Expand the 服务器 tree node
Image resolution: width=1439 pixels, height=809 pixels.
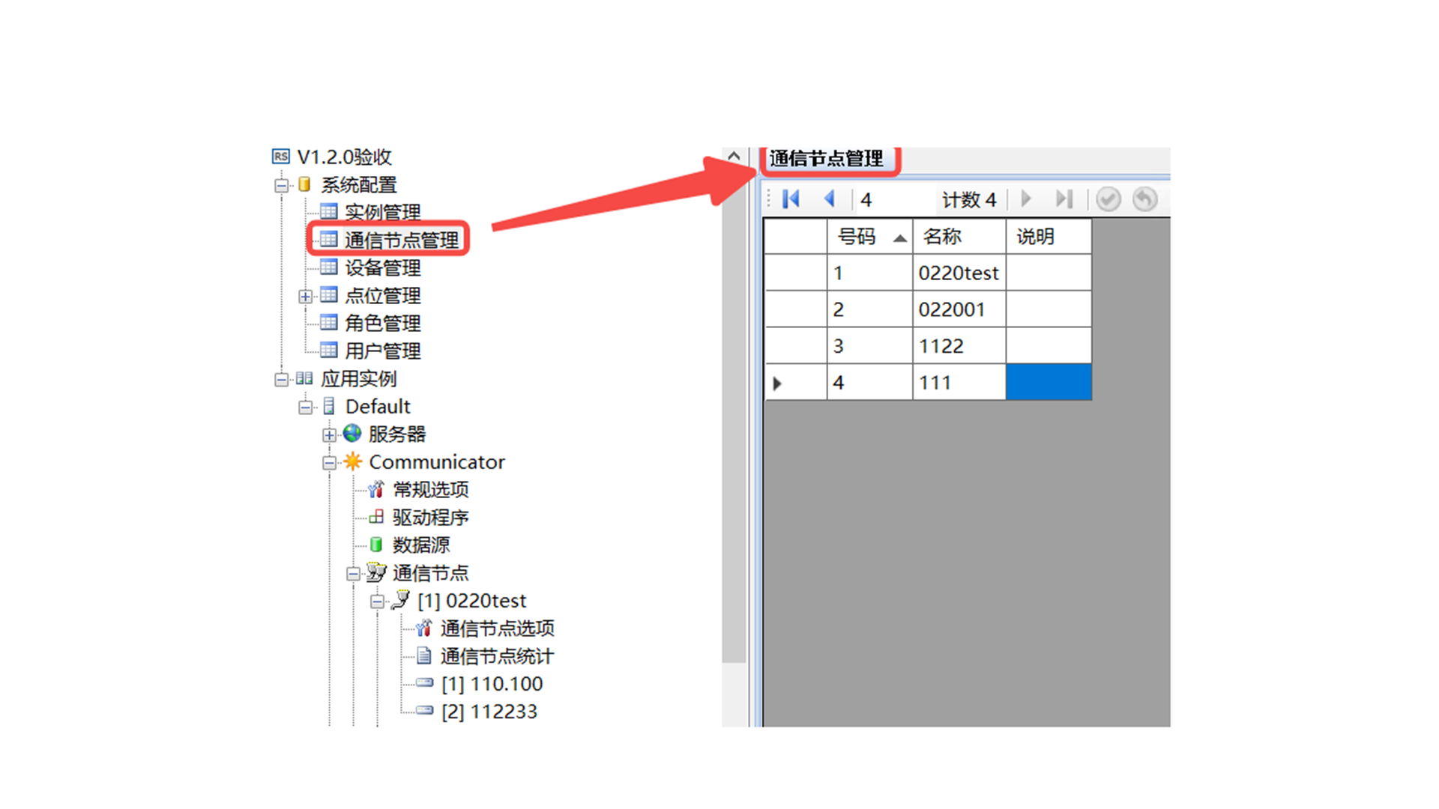click(329, 434)
